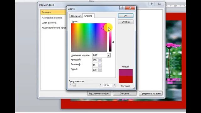
Task: Click Закрыть in Формат фона dialog
Action: [x=125, y=94]
